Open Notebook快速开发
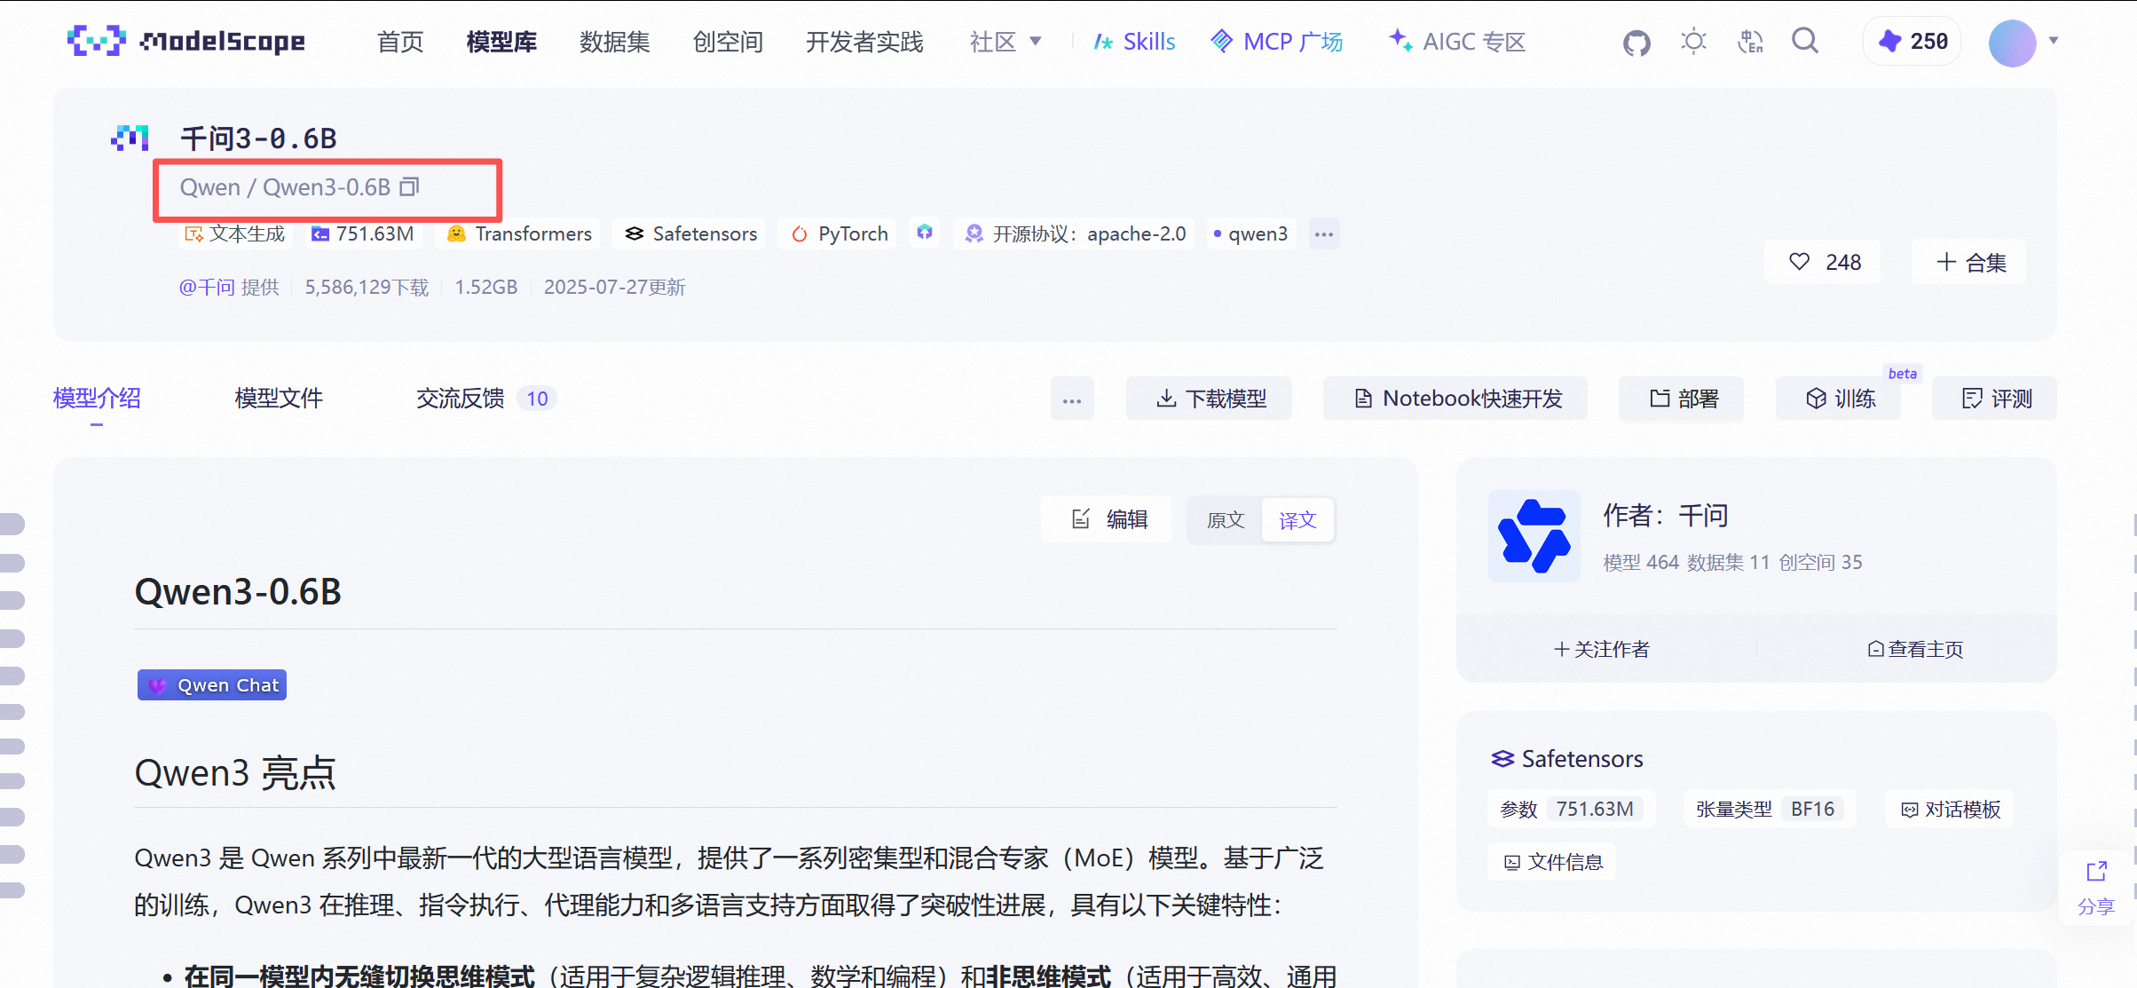Image resolution: width=2137 pixels, height=988 pixels. click(x=1455, y=399)
